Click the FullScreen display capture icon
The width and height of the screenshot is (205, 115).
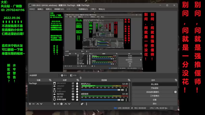coord(55,91)
